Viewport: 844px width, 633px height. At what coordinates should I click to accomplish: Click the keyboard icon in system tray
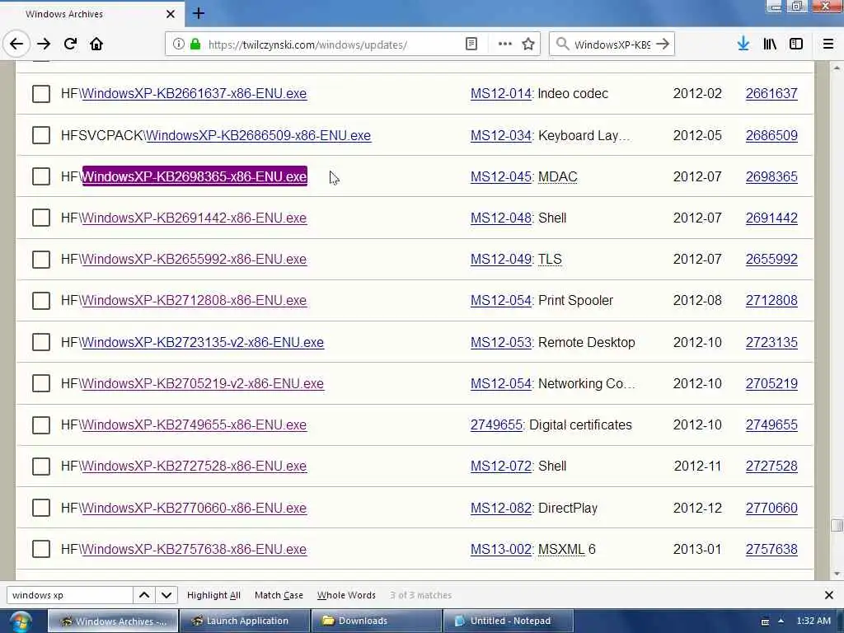pyautogui.click(x=765, y=621)
